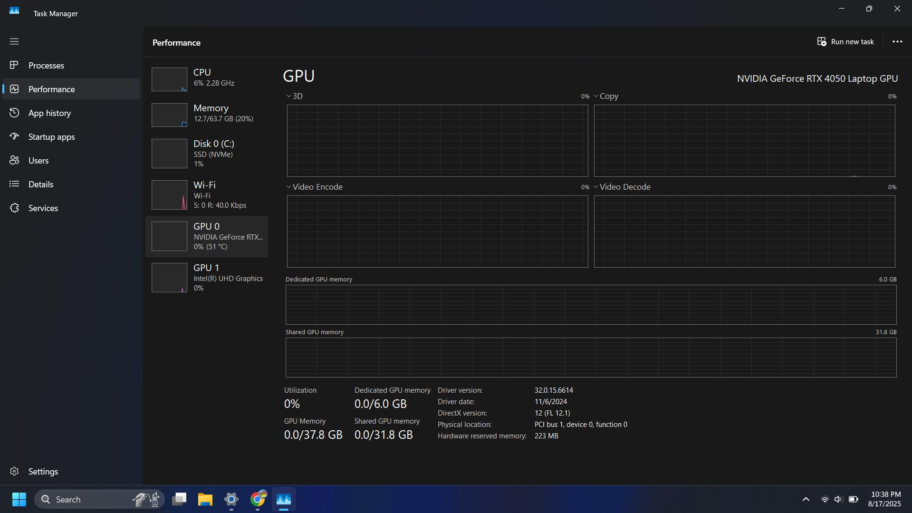Image resolution: width=912 pixels, height=513 pixels.
Task: Select the Wi-Fi performance item
Action: 207,195
